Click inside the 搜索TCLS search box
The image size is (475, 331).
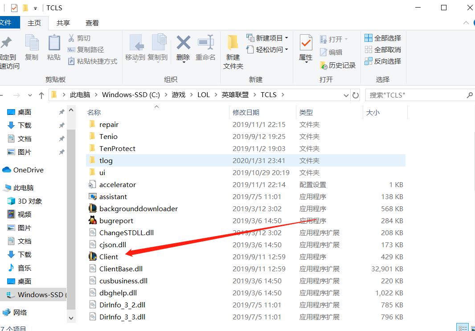[414, 94]
